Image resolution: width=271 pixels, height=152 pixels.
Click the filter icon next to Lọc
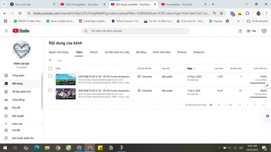[50, 60]
